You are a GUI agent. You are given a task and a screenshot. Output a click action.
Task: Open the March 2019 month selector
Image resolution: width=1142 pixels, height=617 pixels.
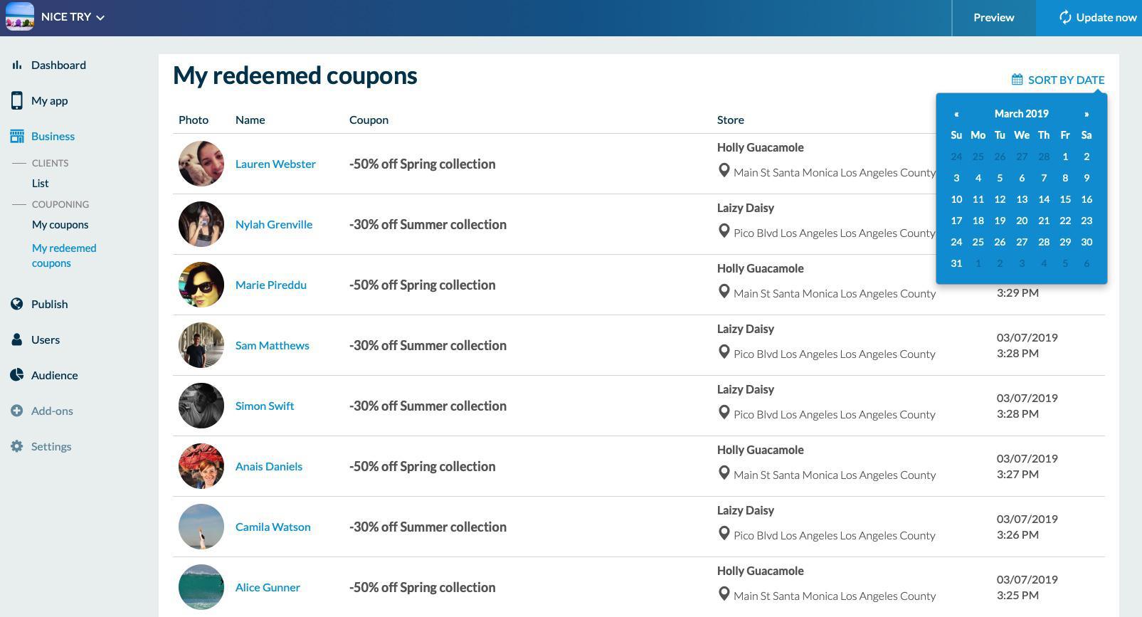tap(1021, 114)
